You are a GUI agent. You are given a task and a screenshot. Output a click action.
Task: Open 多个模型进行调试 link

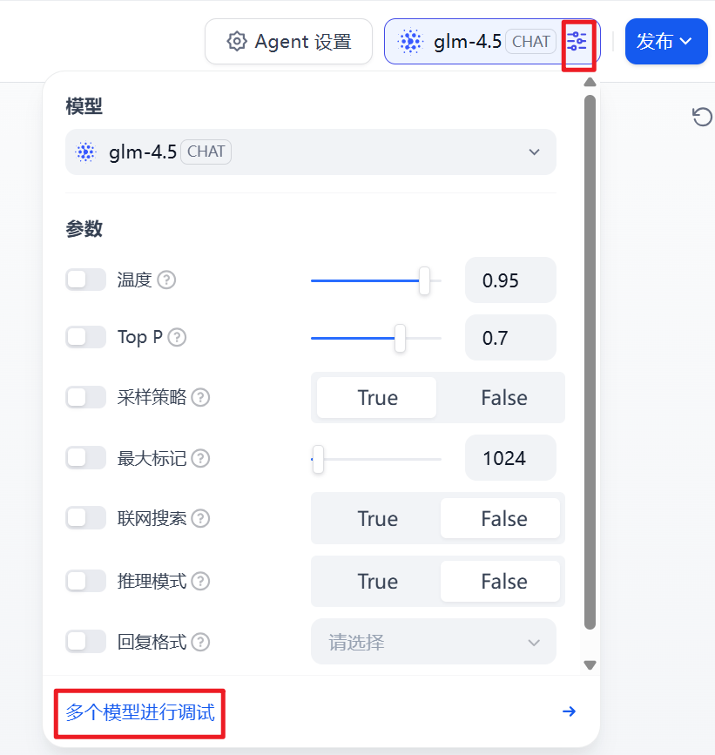(x=140, y=712)
